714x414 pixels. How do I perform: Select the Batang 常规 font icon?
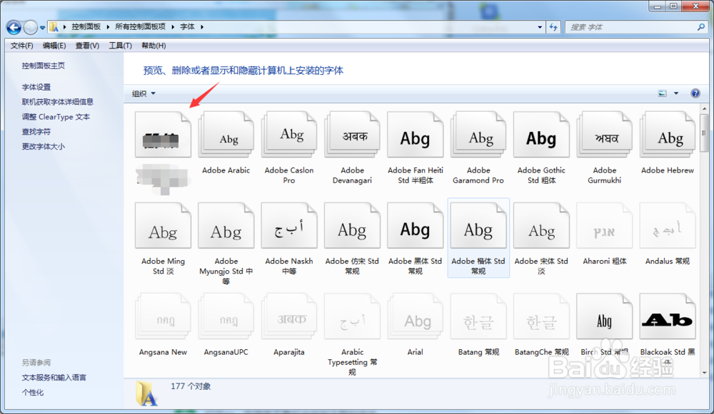click(x=478, y=317)
